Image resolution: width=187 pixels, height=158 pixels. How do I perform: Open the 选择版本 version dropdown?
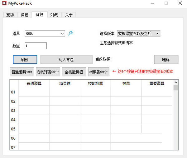pyautogui.click(x=138, y=34)
